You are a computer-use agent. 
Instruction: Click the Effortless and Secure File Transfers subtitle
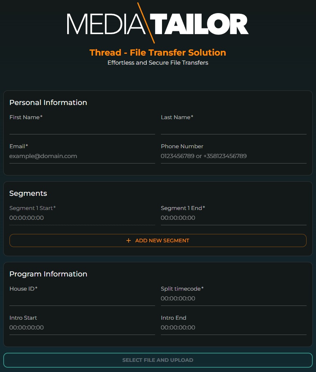point(158,63)
